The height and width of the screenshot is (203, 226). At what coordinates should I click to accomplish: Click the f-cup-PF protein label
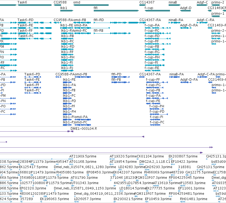click(x=153, y=80)
